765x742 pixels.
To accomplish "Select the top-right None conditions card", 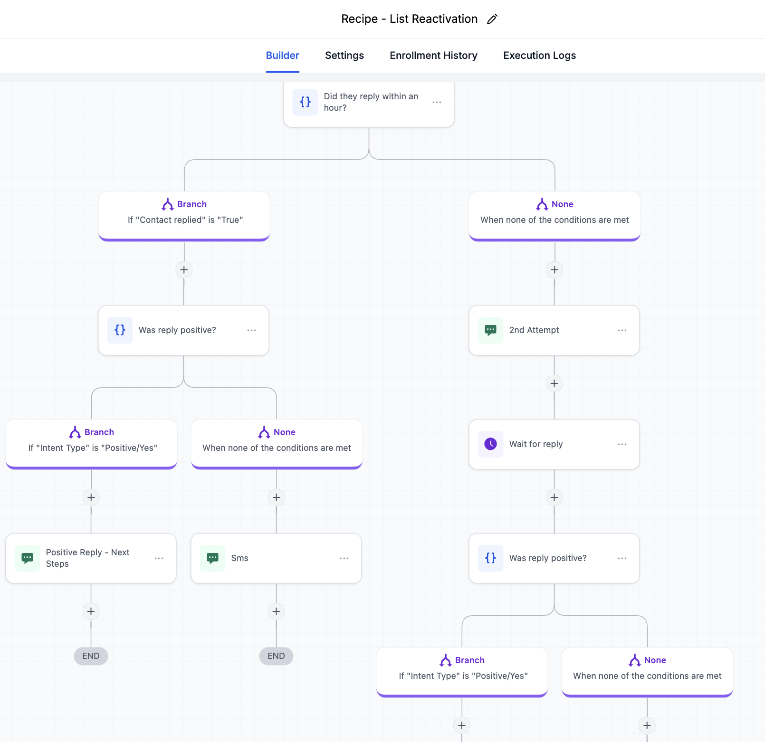I will click(x=555, y=216).
